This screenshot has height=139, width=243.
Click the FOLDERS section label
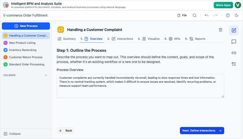(x=9, y=75)
